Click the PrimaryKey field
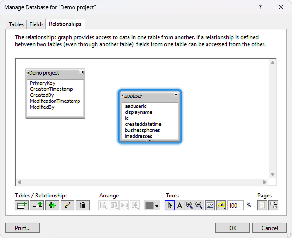 (x=43, y=83)
